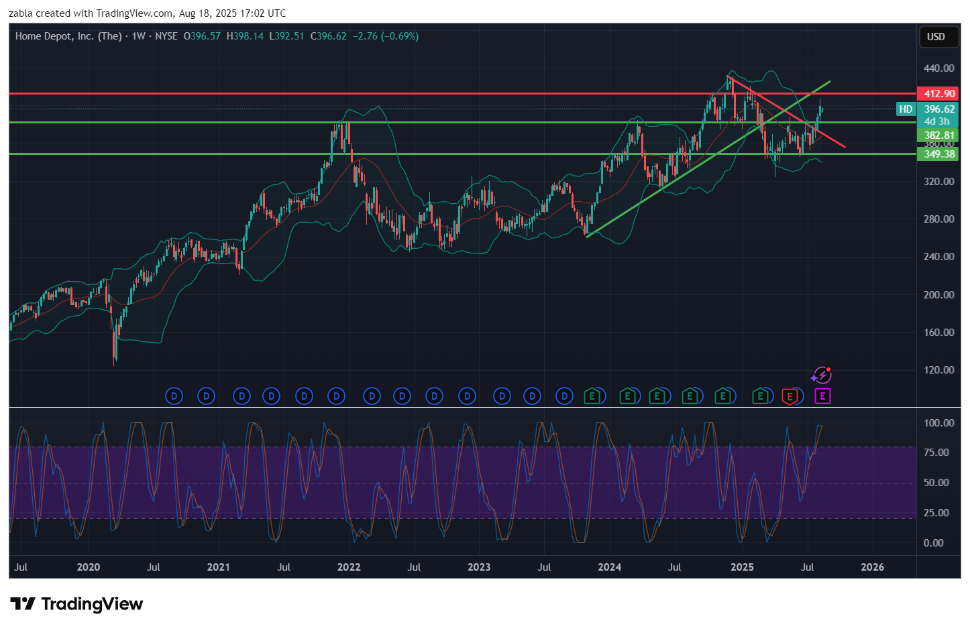The image size is (970, 629).
Task: Click the 1W interval label
Action: tap(139, 36)
